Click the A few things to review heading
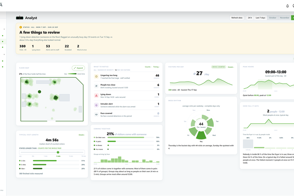This screenshot has width=294, height=196. click(x=40, y=32)
